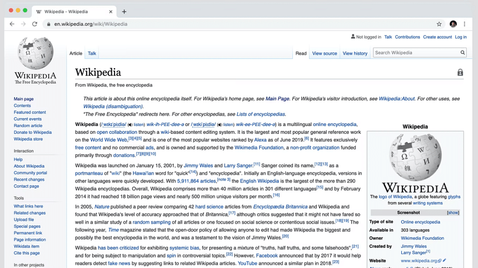Click the Chrome profile avatar icon
The height and width of the screenshot is (268, 478).
[453, 24]
